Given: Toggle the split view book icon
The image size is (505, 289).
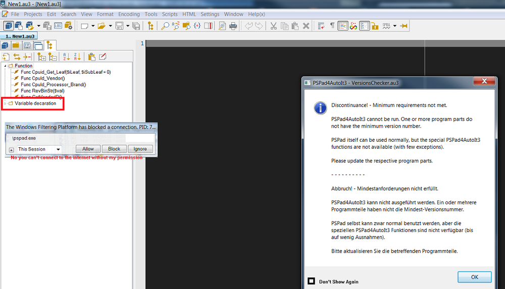Looking at the screenshot, I should coord(208,26).
